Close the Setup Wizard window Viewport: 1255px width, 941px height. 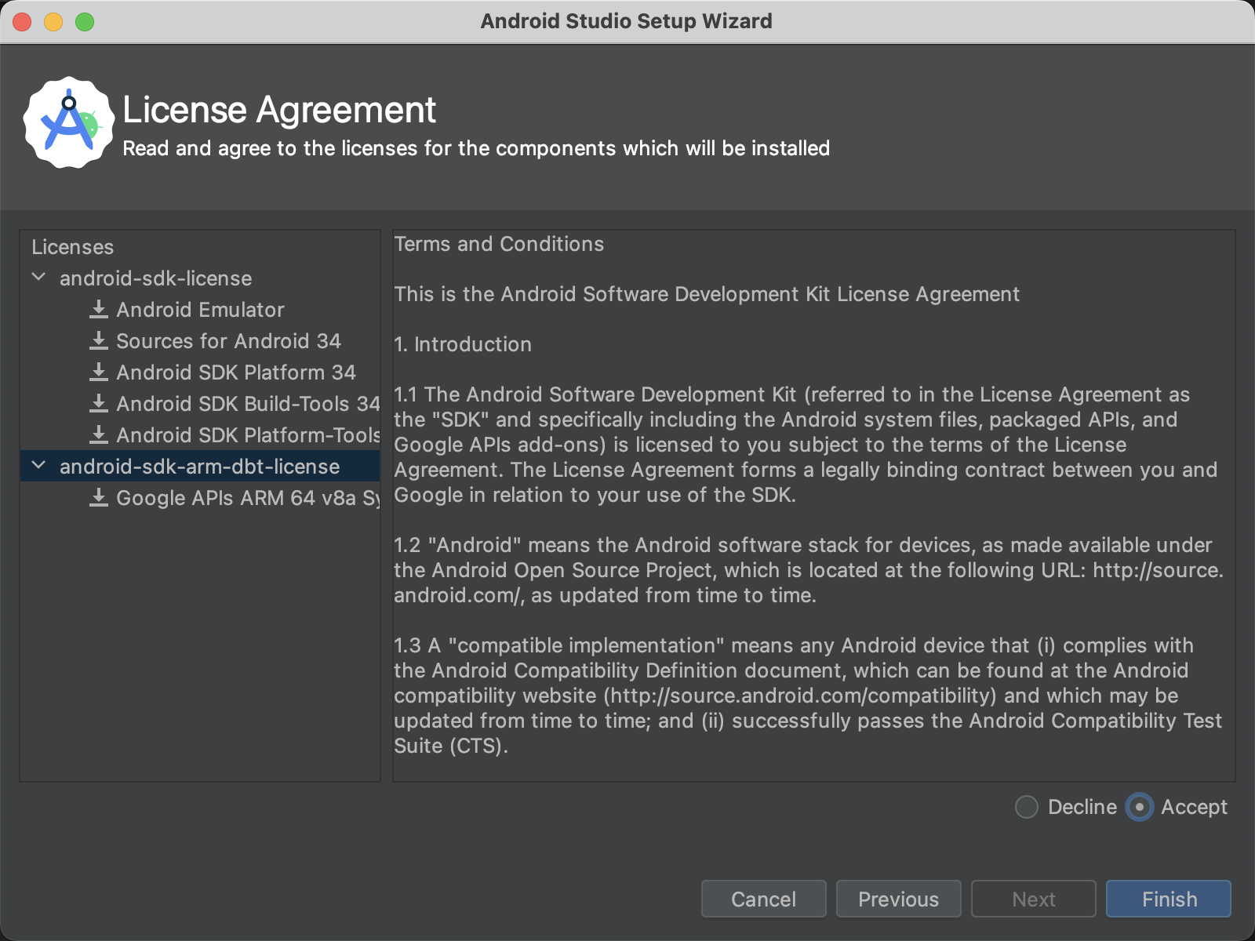[22, 22]
